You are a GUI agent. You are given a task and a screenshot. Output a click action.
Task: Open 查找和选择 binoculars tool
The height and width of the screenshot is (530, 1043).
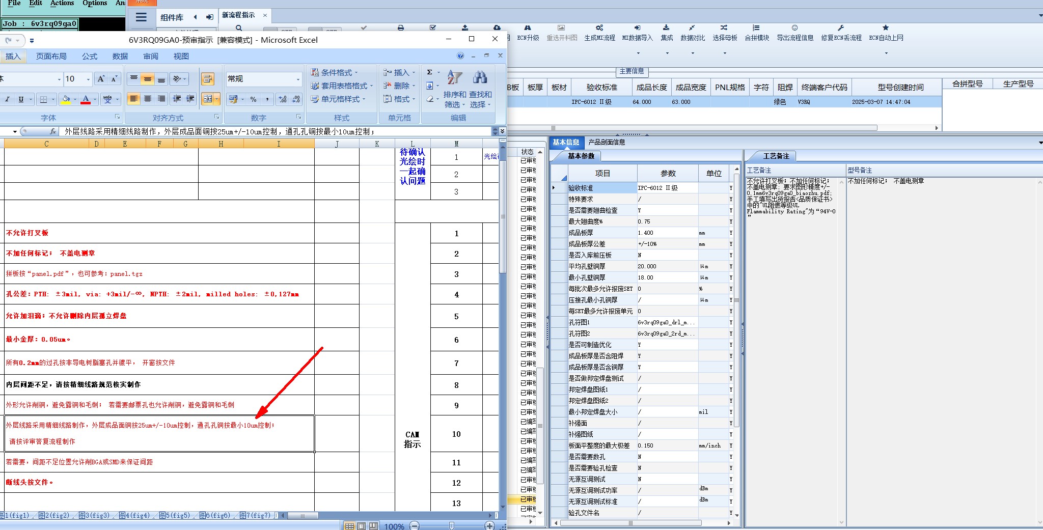[x=480, y=90]
